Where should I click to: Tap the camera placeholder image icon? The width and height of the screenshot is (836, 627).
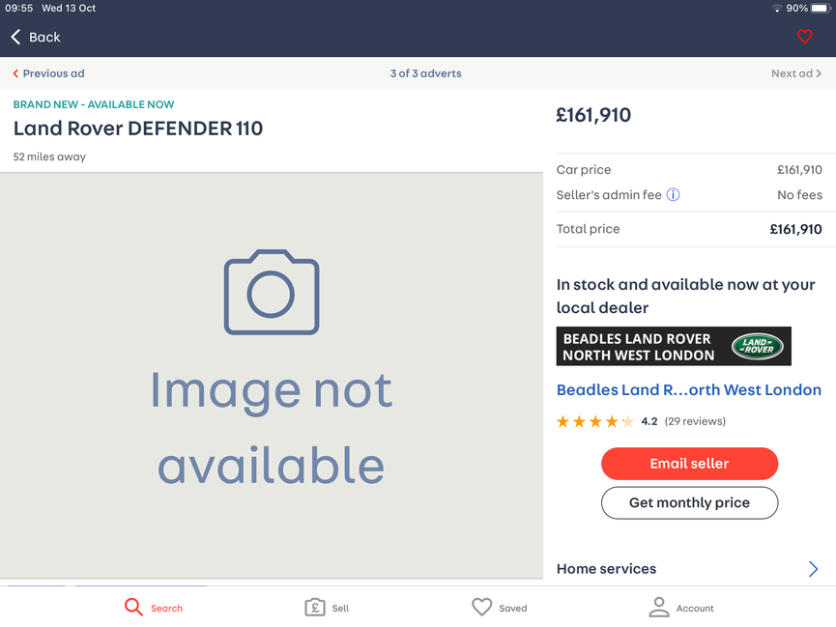coord(272,292)
